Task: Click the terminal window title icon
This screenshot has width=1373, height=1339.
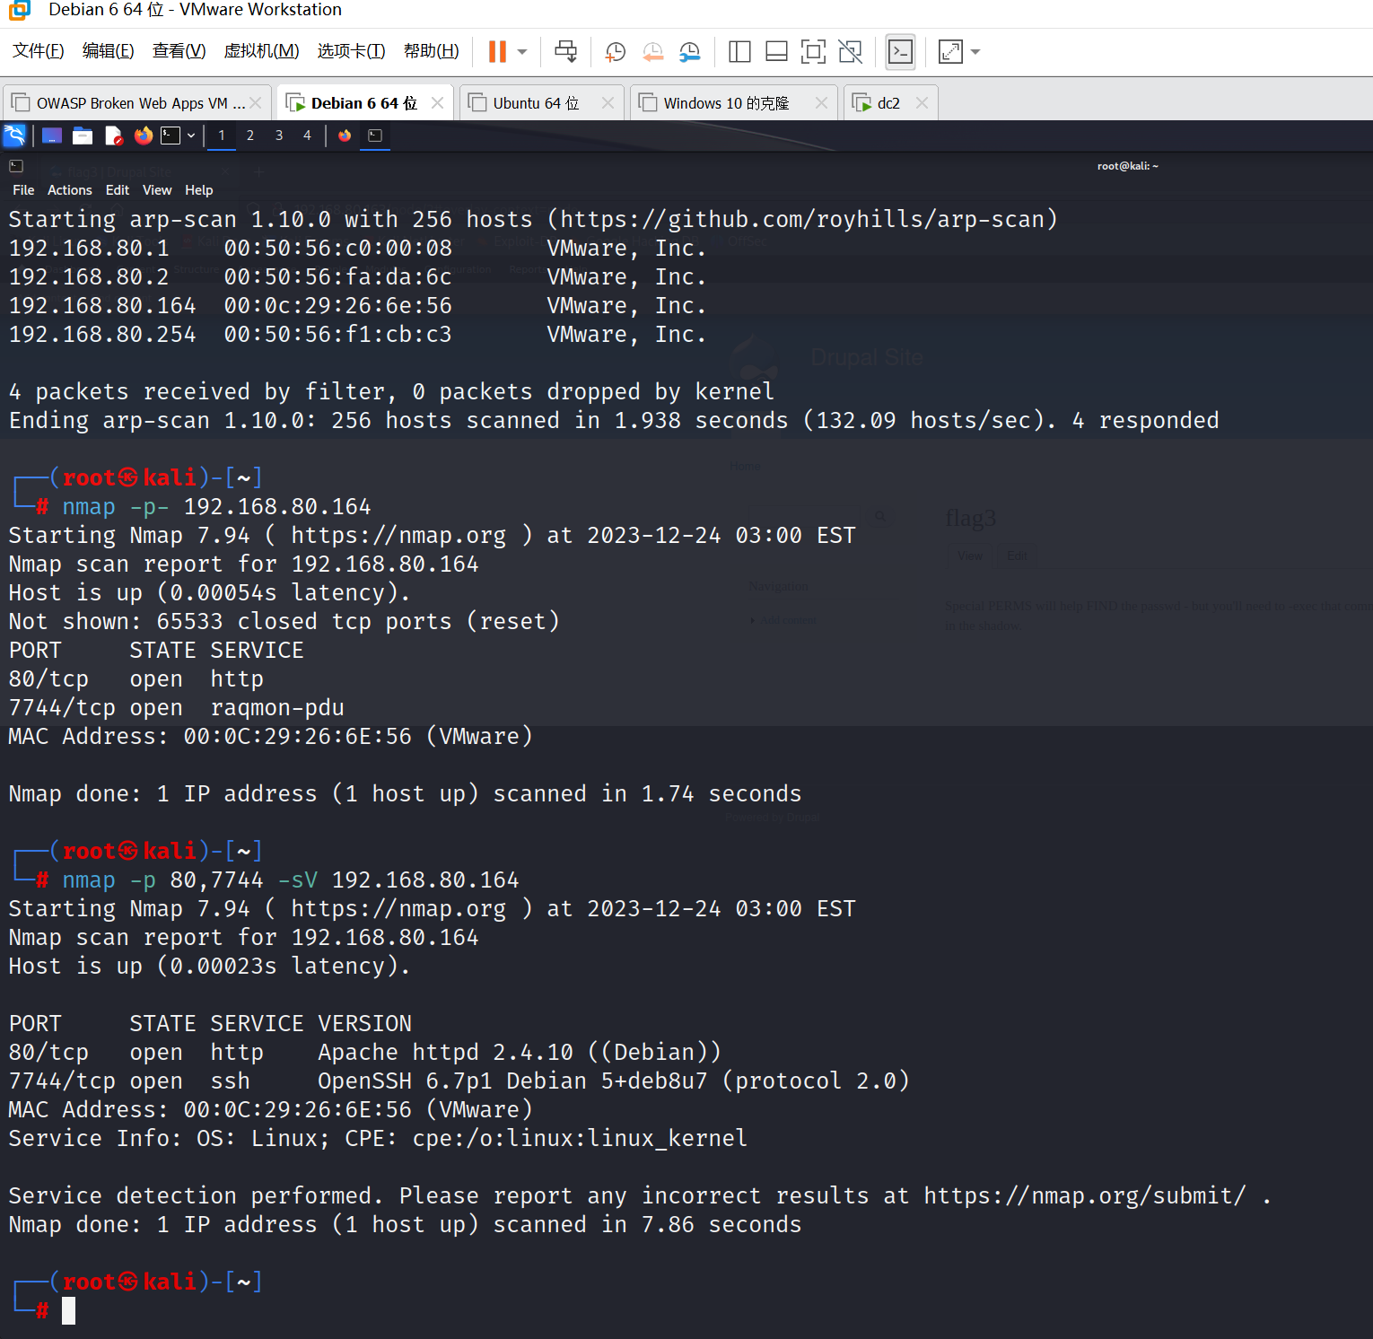Action: pos(16,166)
